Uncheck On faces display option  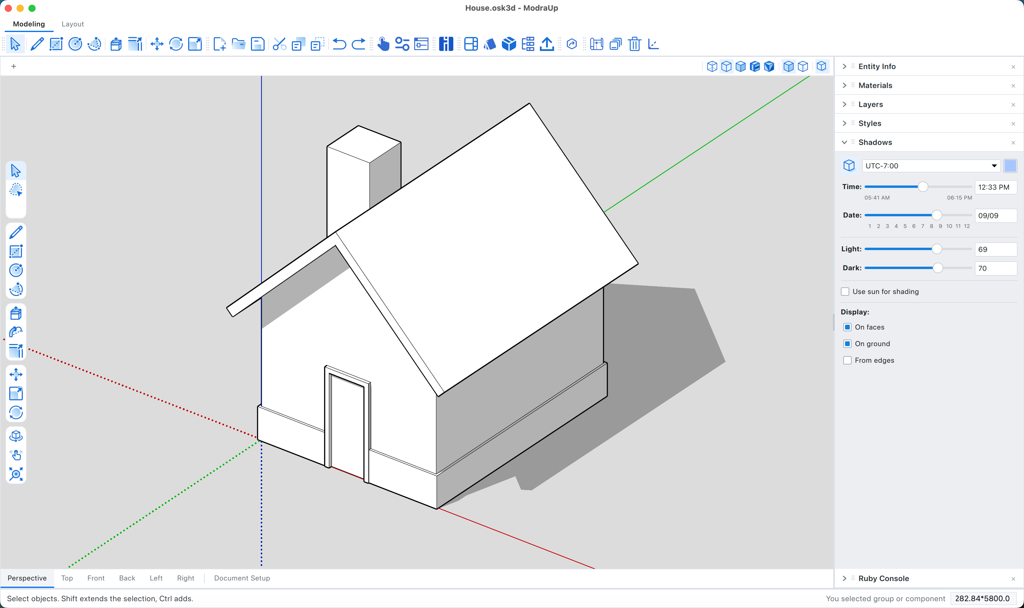point(847,327)
